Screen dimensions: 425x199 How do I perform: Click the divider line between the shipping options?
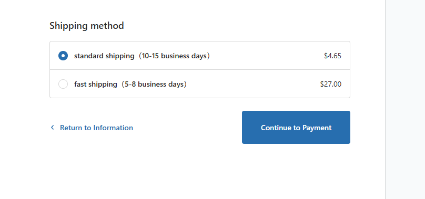(x=200, y=70)
